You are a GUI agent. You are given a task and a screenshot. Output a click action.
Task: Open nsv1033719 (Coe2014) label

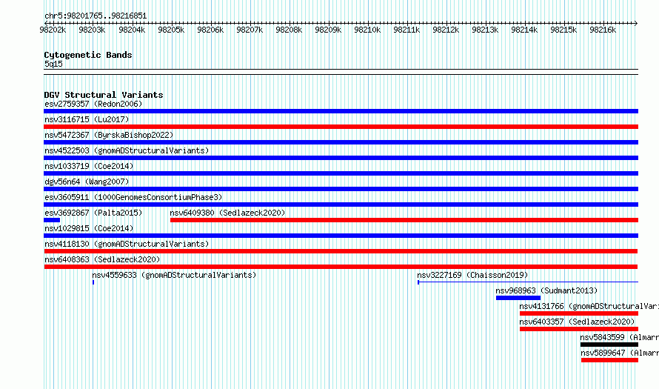pos(89,166)
